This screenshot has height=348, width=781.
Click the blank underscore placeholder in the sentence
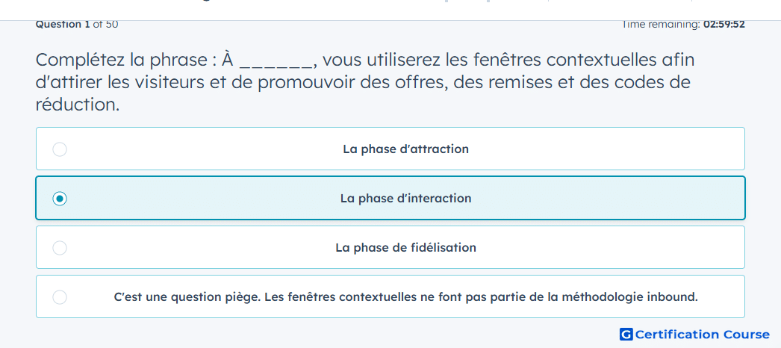click(x=276, y=62)
